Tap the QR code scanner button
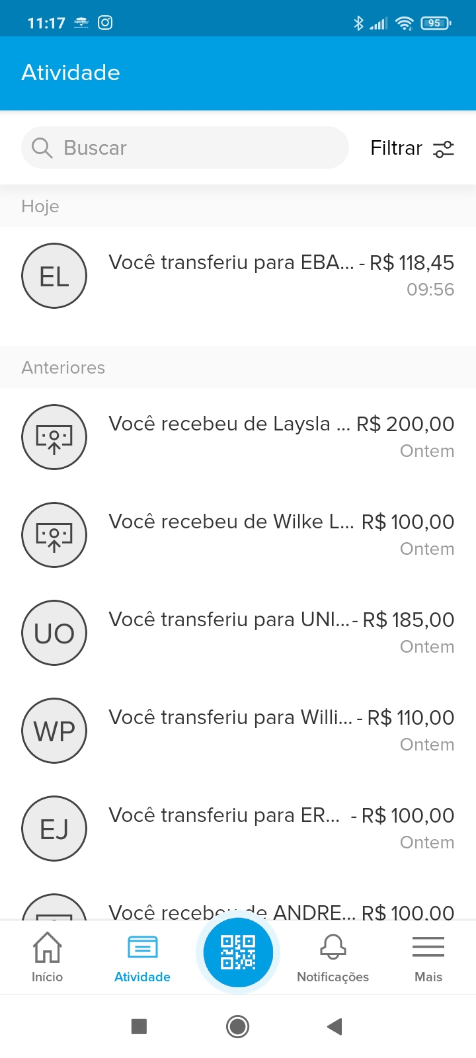 point(238,952)
